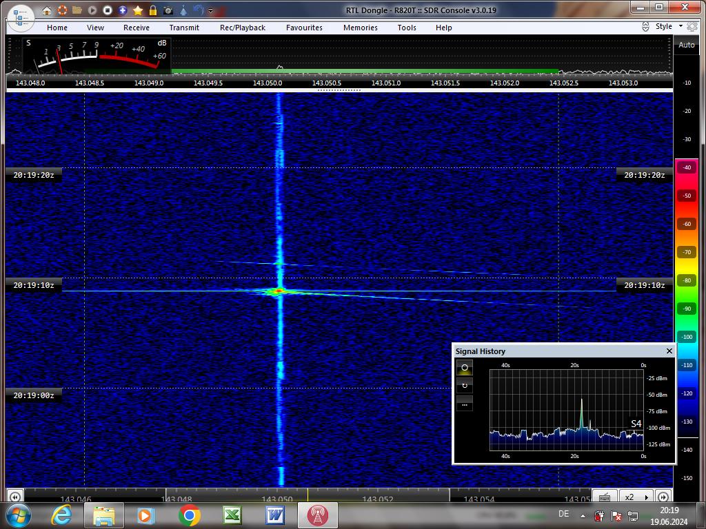Click the padlock lock icon
The width and height of the screenshot is (706, 529).
click(153, 10)
